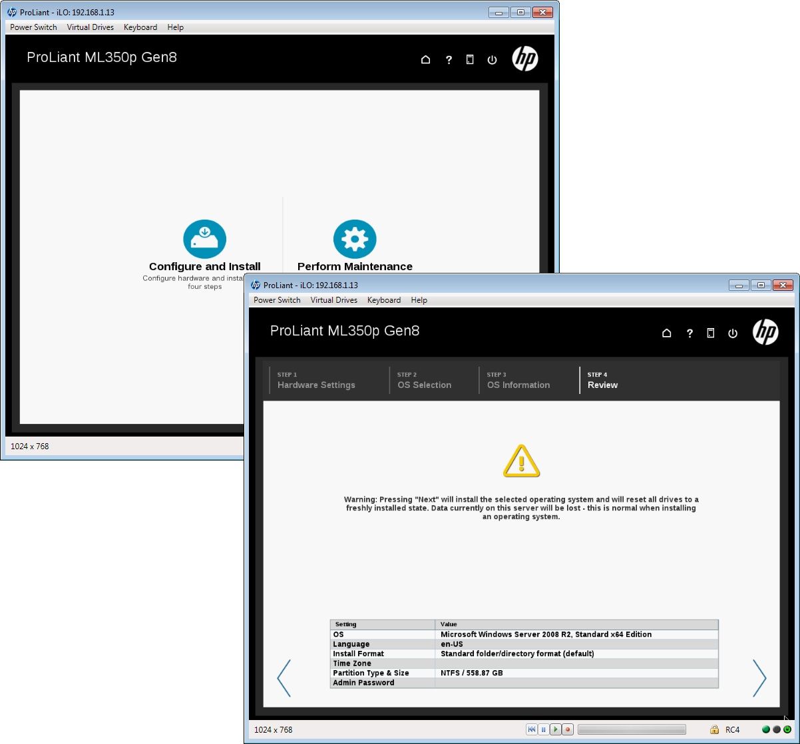Click the Configure and Install disk icon

[x=205, y=239]
